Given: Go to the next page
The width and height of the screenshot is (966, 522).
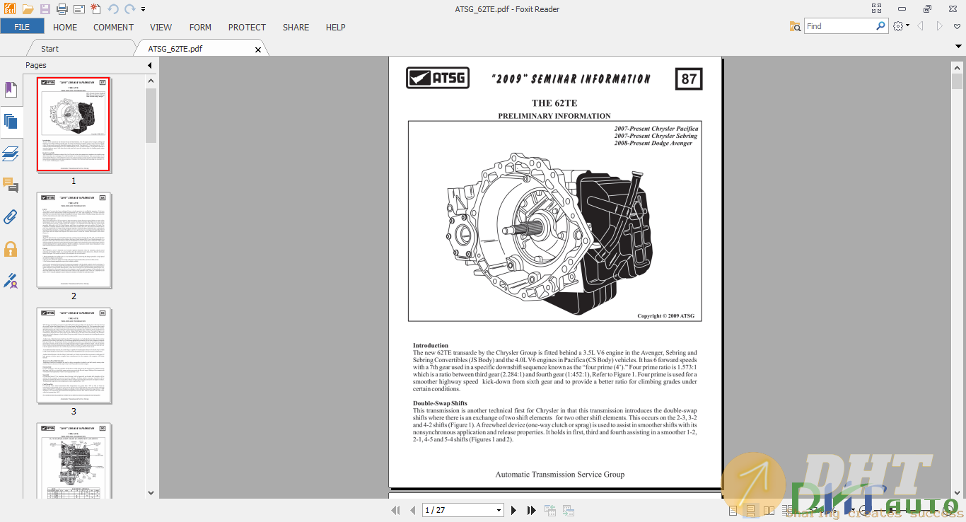Looking at the screenshot, I should click(514, 510).
